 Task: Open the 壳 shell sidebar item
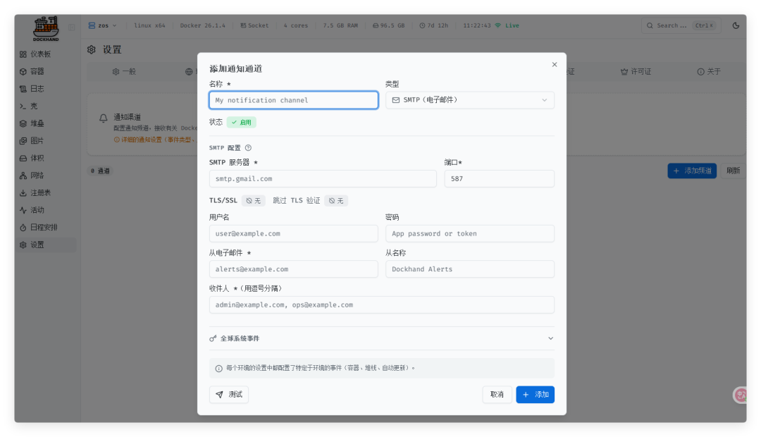[46, 106]
